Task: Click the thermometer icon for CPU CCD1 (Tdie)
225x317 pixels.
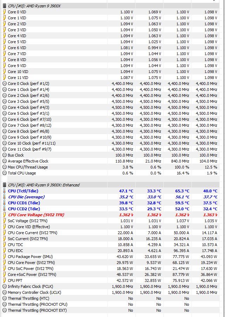Action: pyautogui.click(x=5, y=203)
